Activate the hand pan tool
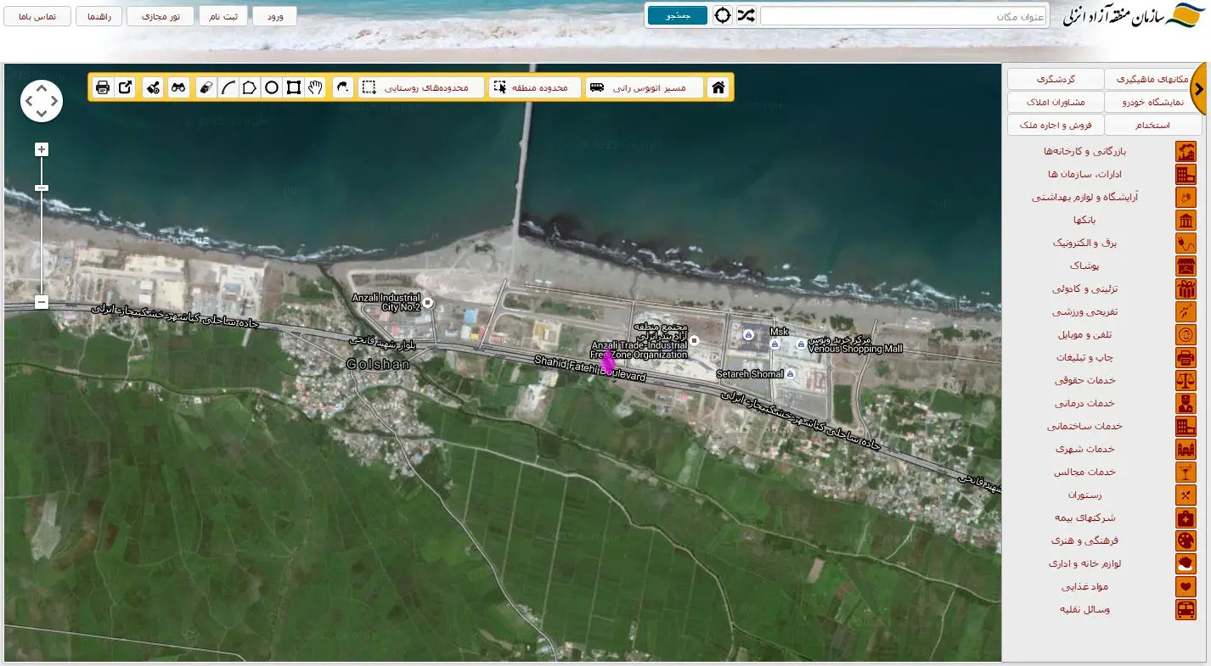Image resolution: width=1211 pixels, height=666 pixels. (316, 87)
